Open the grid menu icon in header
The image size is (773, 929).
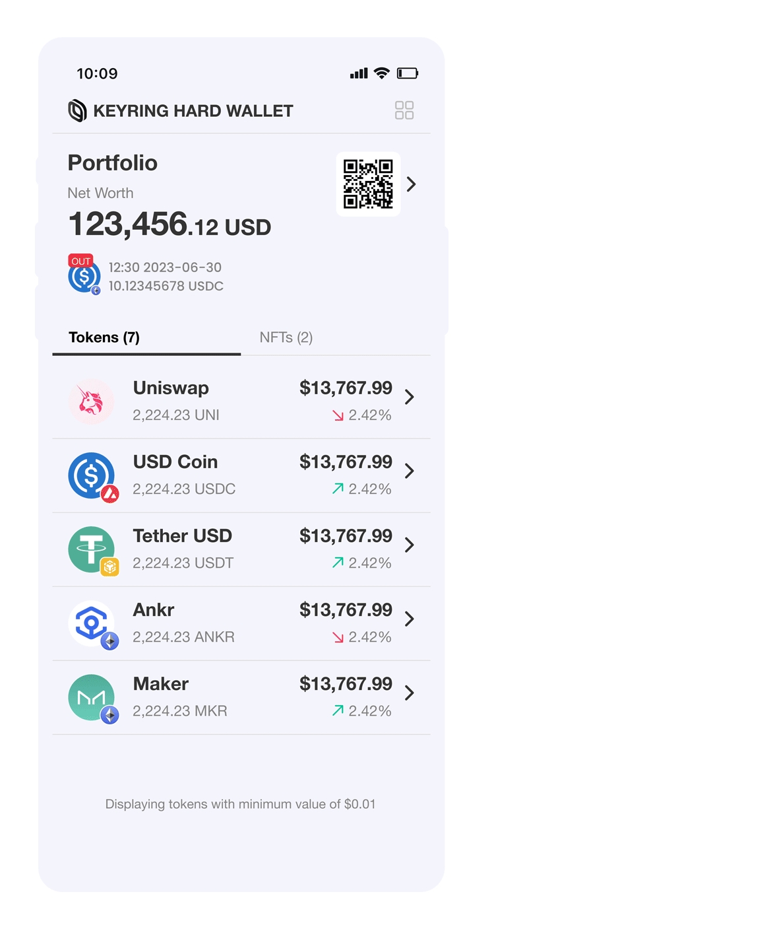pyautogui.click(x=404, y=110)
